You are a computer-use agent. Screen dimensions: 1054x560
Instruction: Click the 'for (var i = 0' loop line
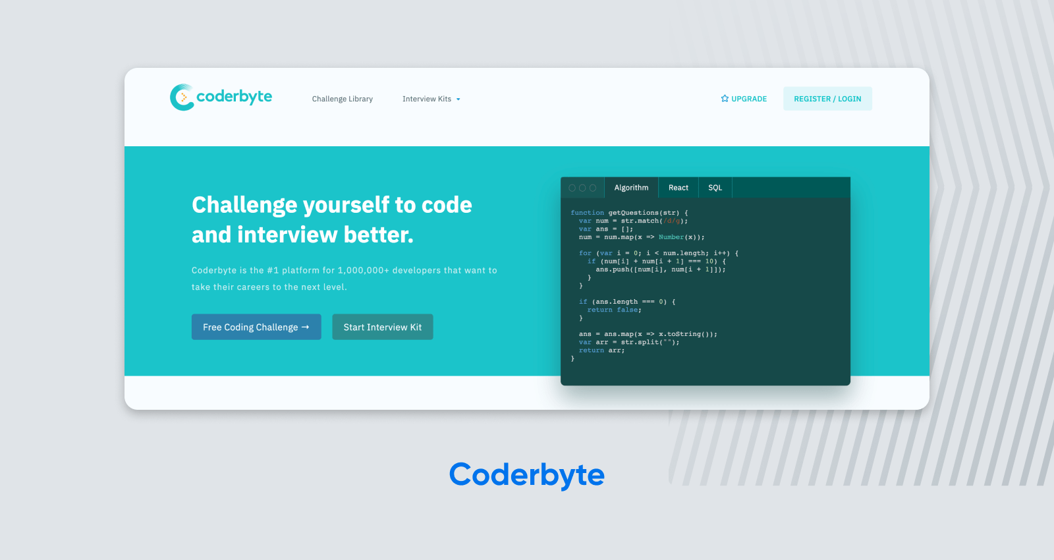(x=659, y=253)
